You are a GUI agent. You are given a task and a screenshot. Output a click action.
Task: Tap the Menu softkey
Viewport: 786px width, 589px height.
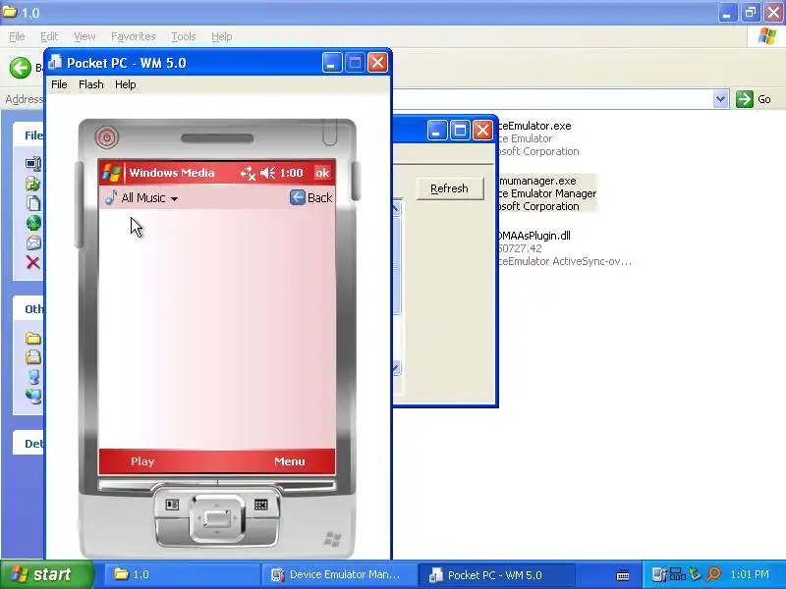click(289, 461)
